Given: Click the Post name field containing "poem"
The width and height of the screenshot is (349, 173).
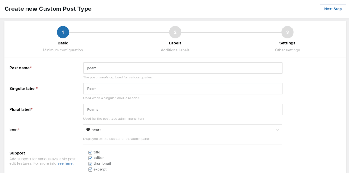Looking at the screenshot, I should tap(183, 68).
